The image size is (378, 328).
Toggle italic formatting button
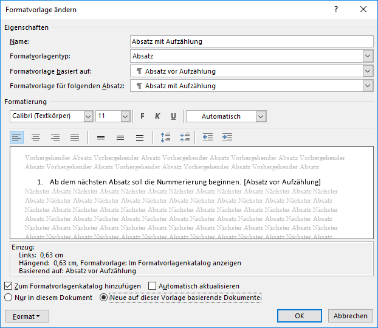157,116
